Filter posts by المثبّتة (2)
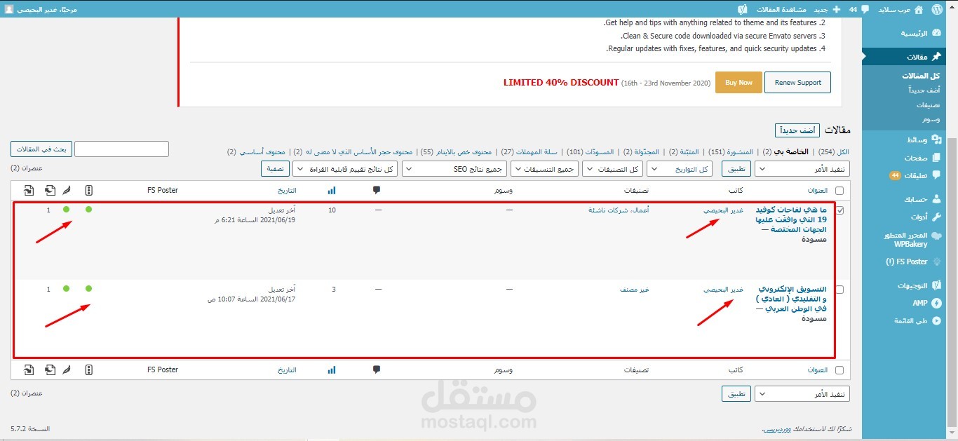 (682, 152)
